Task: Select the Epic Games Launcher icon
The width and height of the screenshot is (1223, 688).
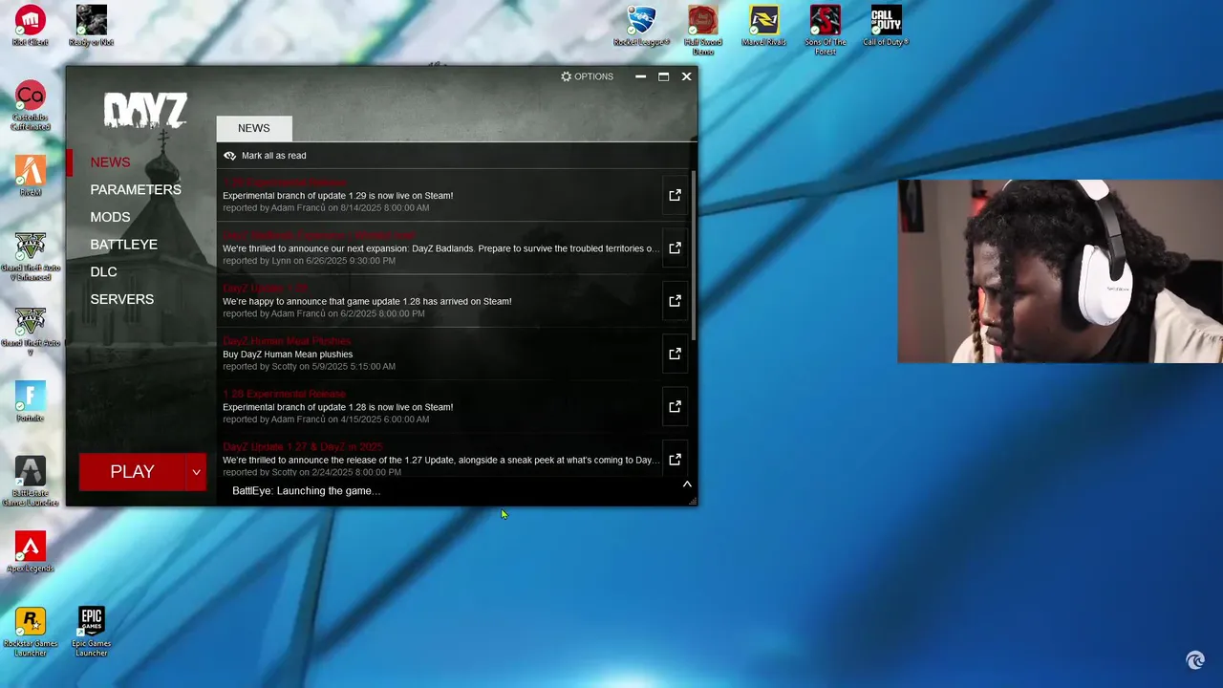Action: (x=92, y=632)
